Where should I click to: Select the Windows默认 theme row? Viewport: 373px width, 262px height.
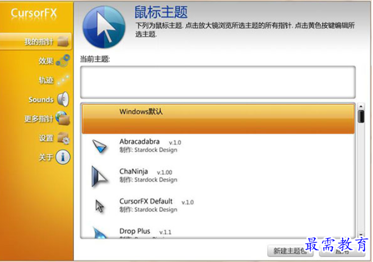click(218, 118)
